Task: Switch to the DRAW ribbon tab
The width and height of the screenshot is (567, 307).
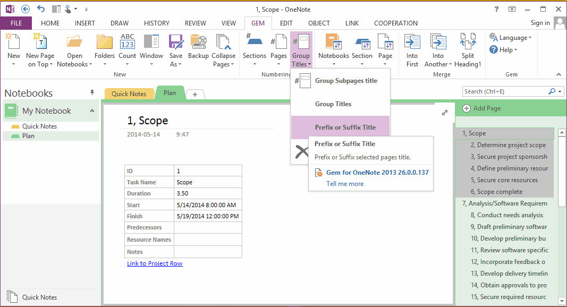Action: point(120,23)
